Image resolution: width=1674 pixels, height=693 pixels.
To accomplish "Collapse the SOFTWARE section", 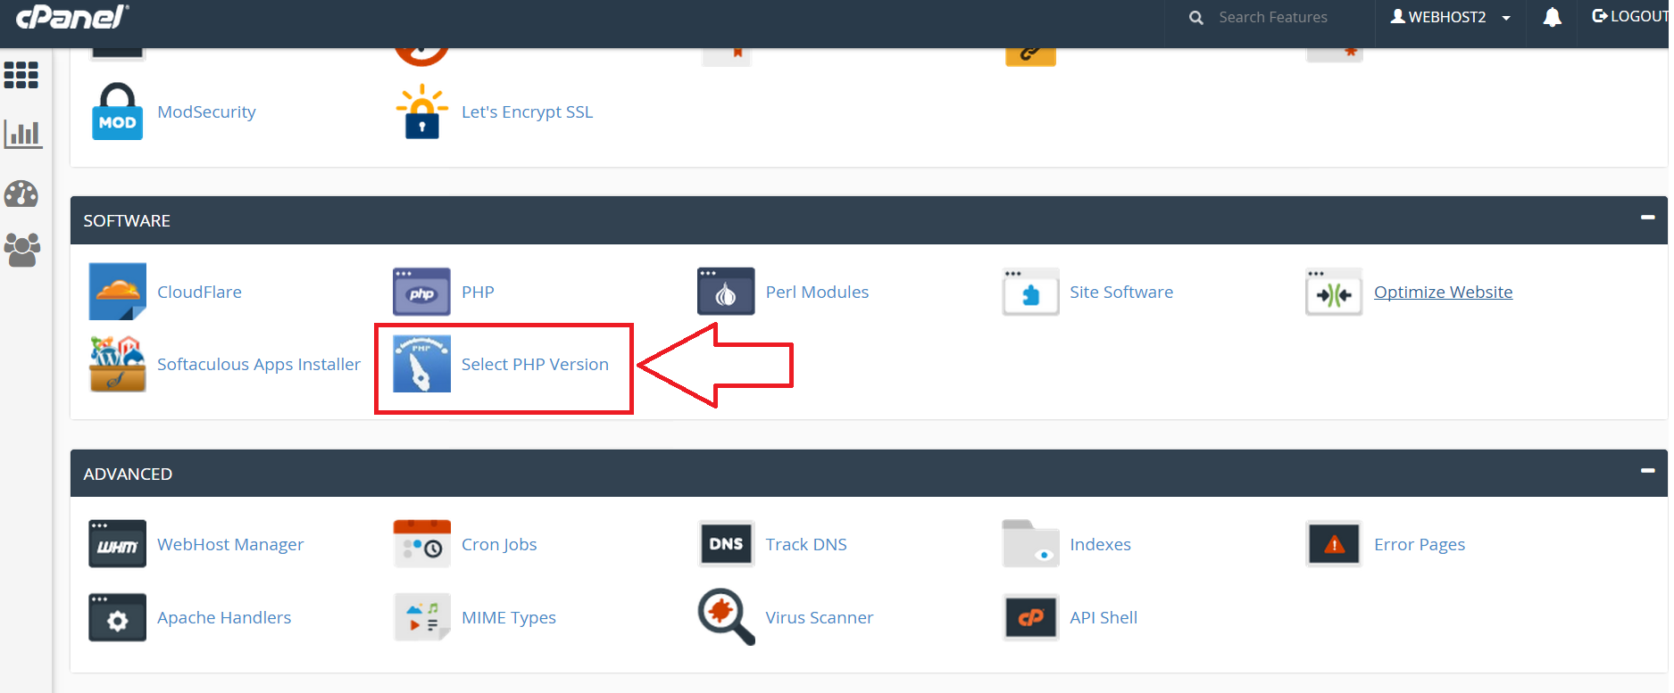I will 1648,217.
